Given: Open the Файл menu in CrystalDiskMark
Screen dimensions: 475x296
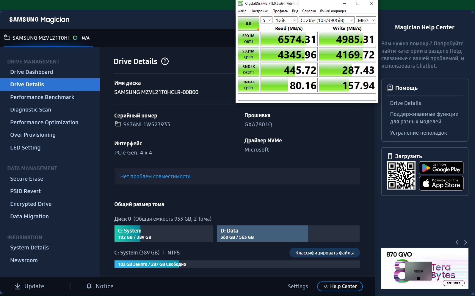Looking at the screenshot, I should tap(242, 11).
